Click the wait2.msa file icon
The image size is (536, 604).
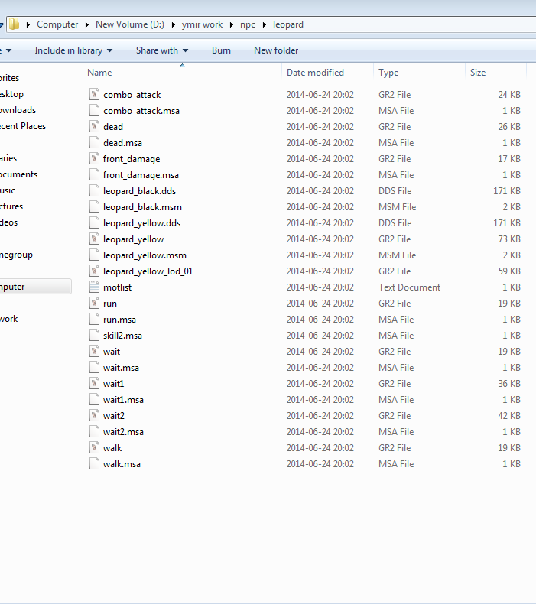tap(94, 431)
